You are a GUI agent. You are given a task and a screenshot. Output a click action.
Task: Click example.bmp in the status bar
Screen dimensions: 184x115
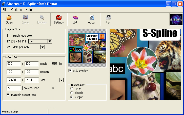tap(10, 111)
